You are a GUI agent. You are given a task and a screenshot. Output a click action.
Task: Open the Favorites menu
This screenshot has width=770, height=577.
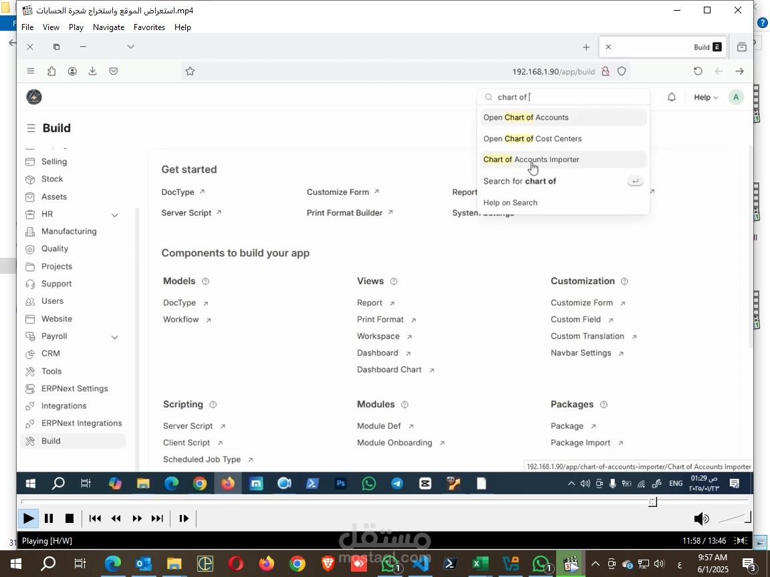pos(149,27)
